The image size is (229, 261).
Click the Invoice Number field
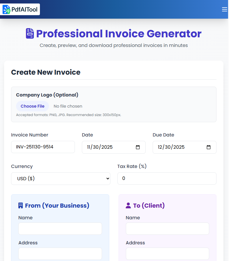(43, 147)
